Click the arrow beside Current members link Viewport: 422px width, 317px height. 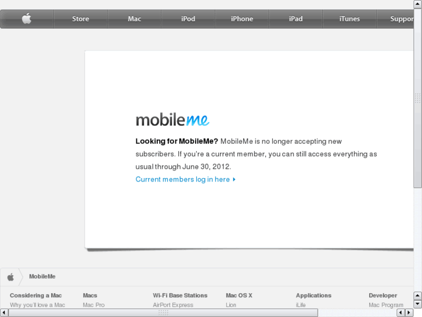click(x=234, y=179)
